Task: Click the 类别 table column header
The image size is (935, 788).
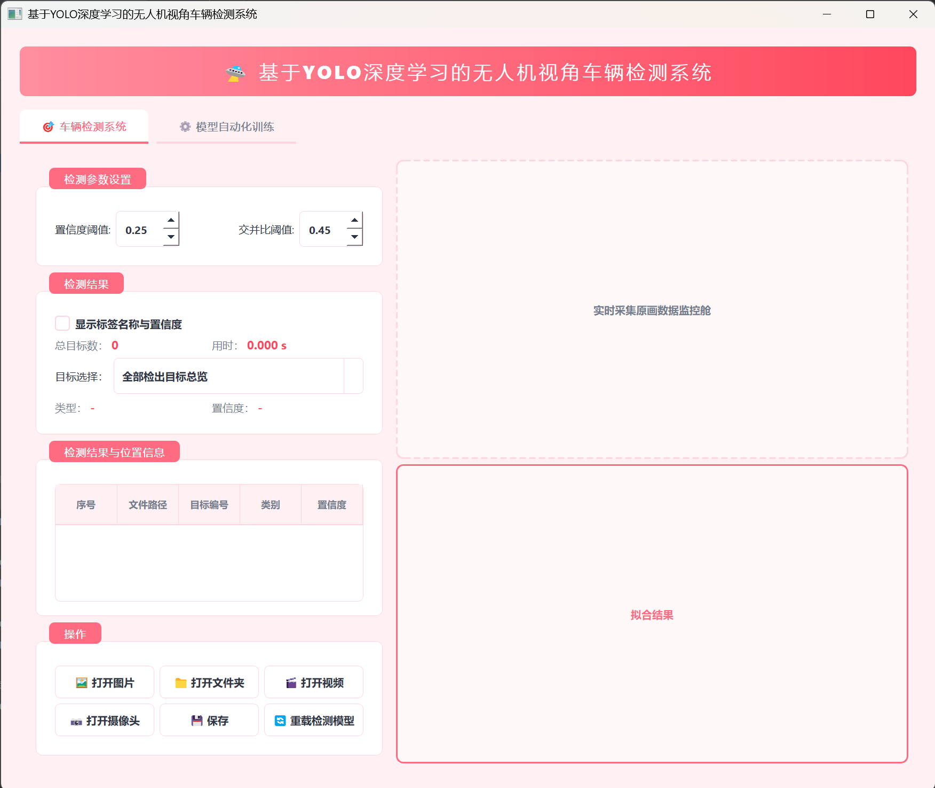Action: pos(270,504)
